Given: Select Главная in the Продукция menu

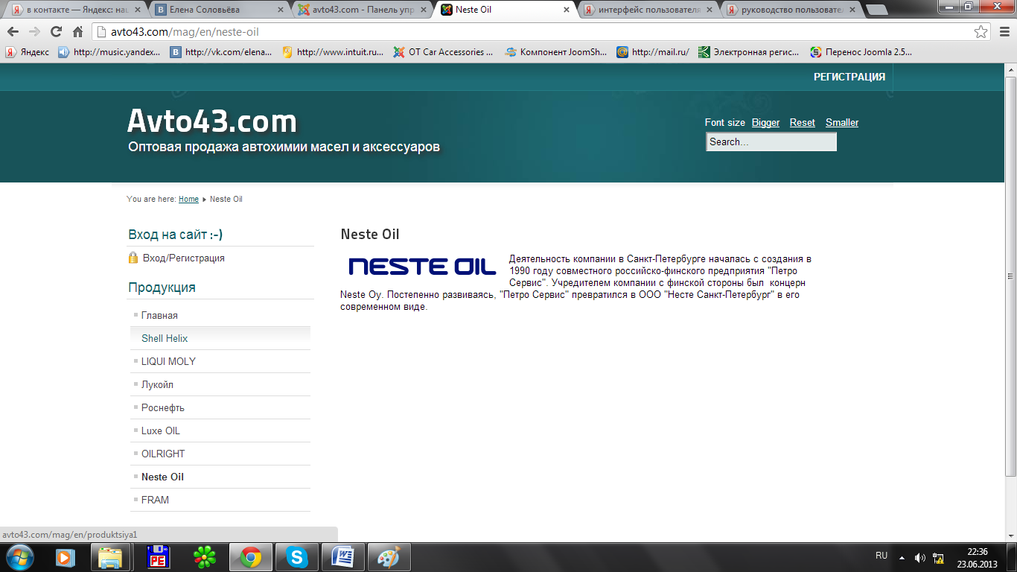Looking at the screenshot, I should point(220,315).
